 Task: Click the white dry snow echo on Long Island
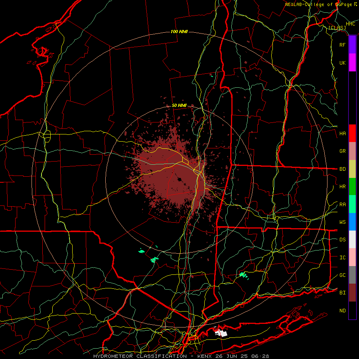pyautogui.click(x=221, y=332)
